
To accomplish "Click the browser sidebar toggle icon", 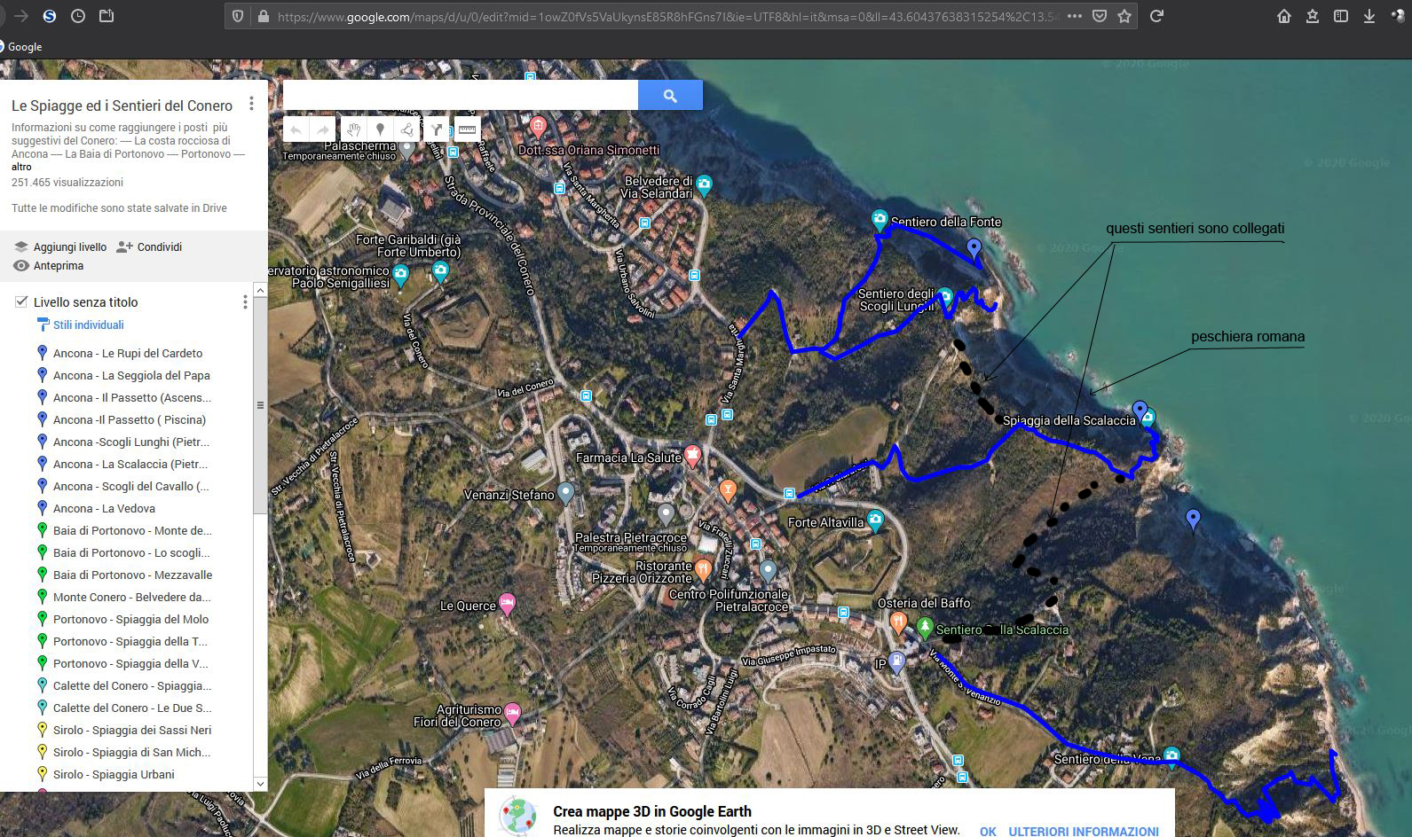I will pos(1341,16).
